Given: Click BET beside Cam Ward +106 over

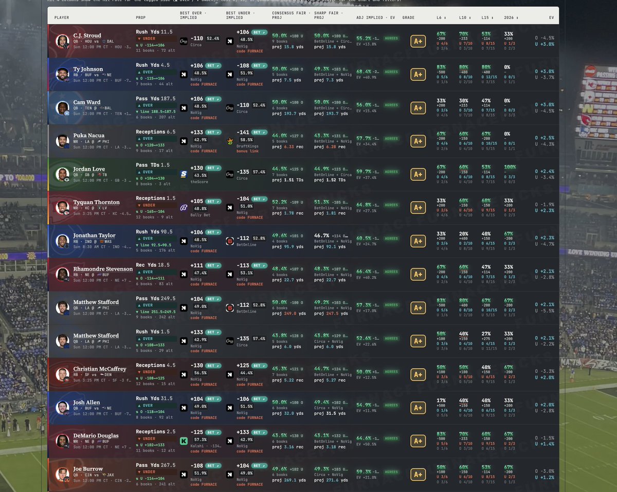Looking at the screenshot, I should tap(213, 99).
